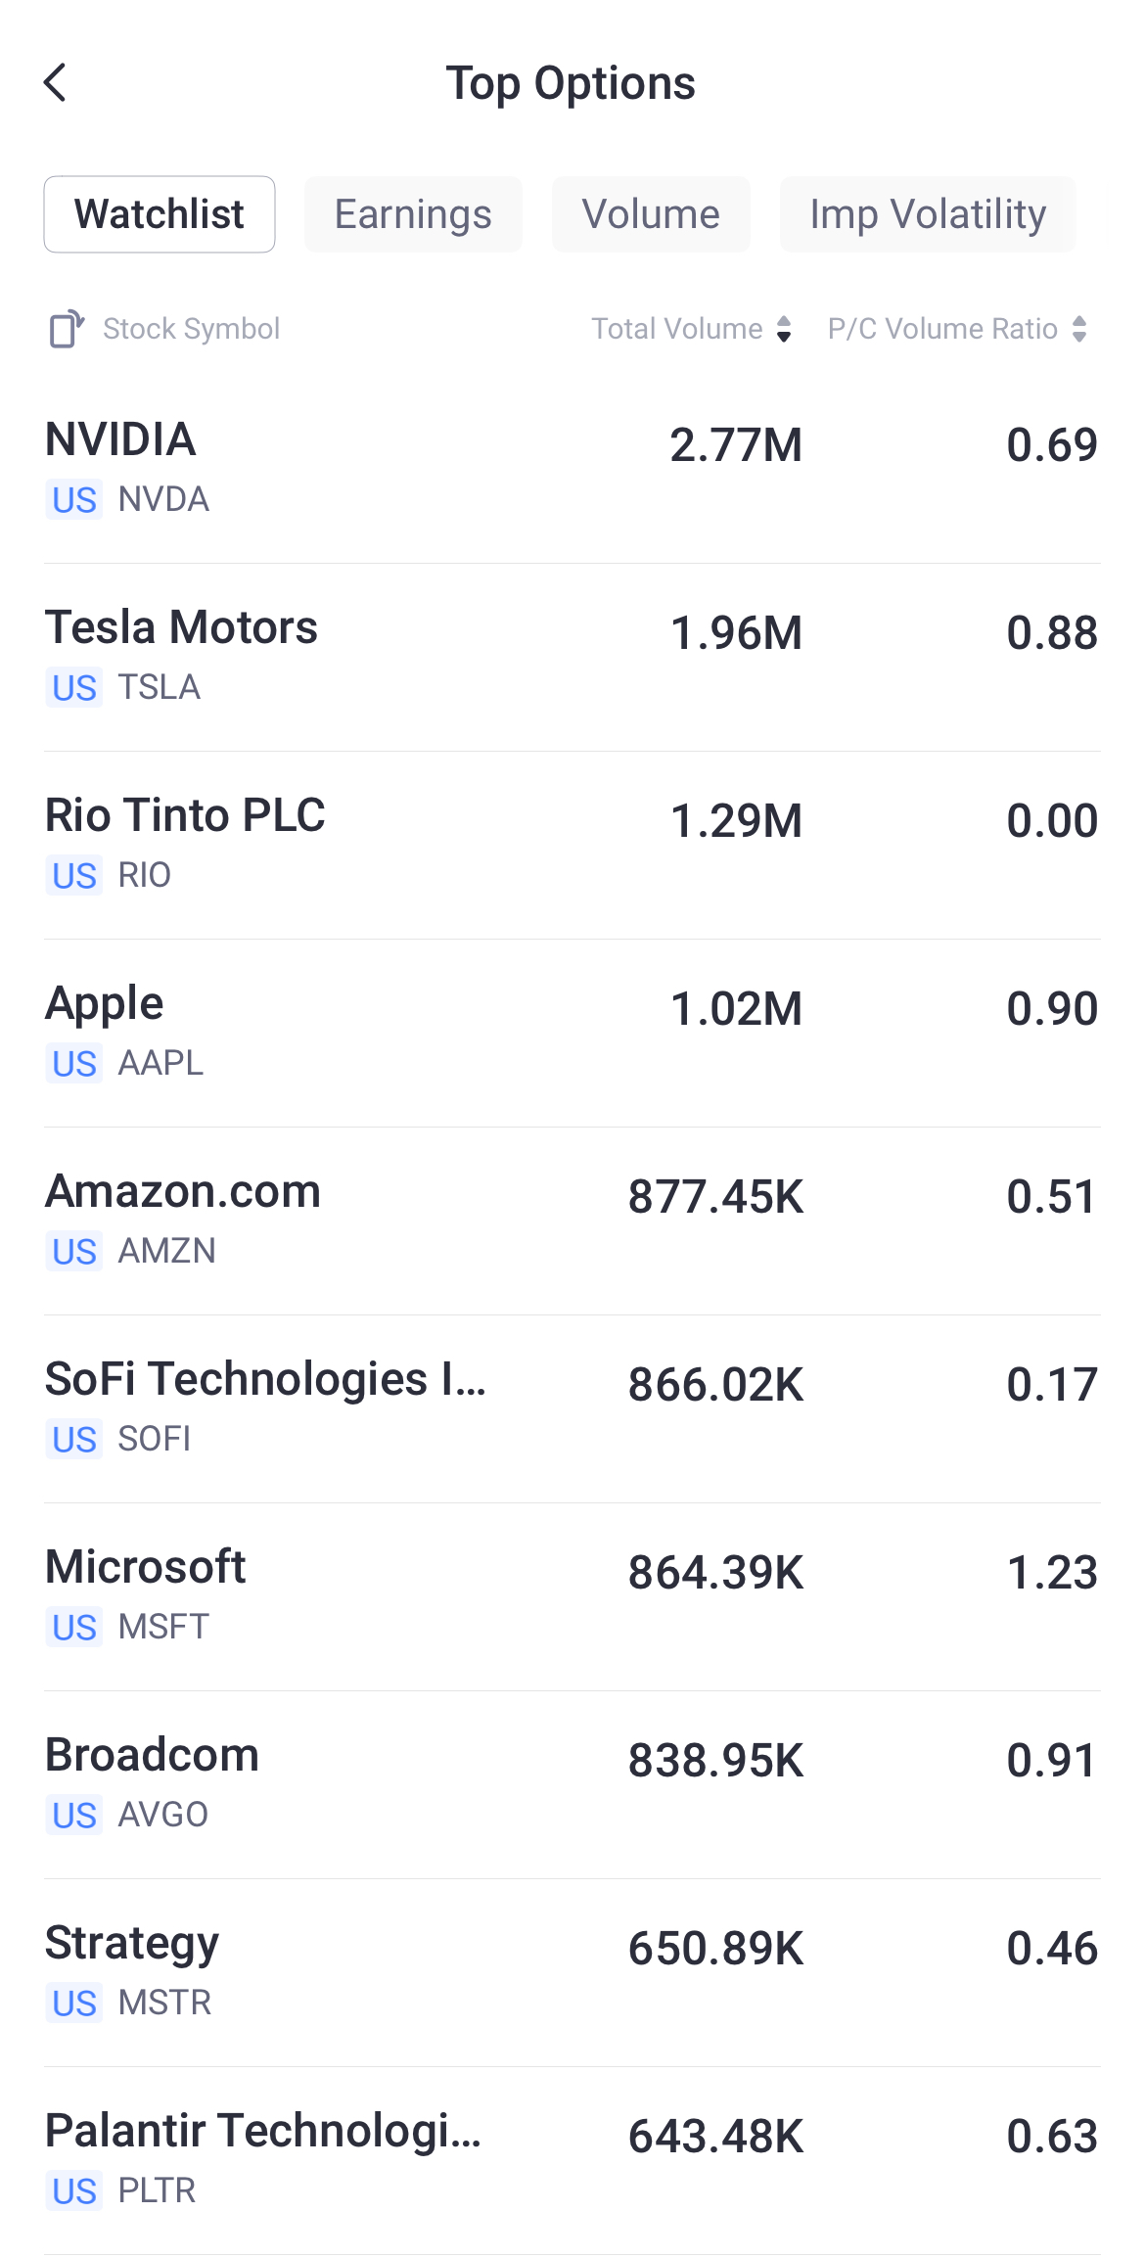Image resolution: width=1145 pixels, height=2258 pixels.
Task: Open Palantir Technologies PLTR row
Action: click(572, 2159)
